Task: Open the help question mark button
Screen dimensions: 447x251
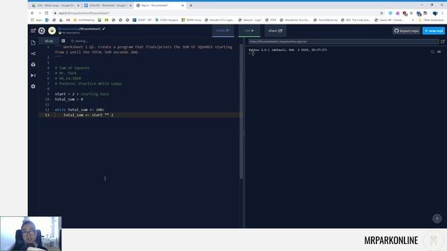Action: coord(437,218)
